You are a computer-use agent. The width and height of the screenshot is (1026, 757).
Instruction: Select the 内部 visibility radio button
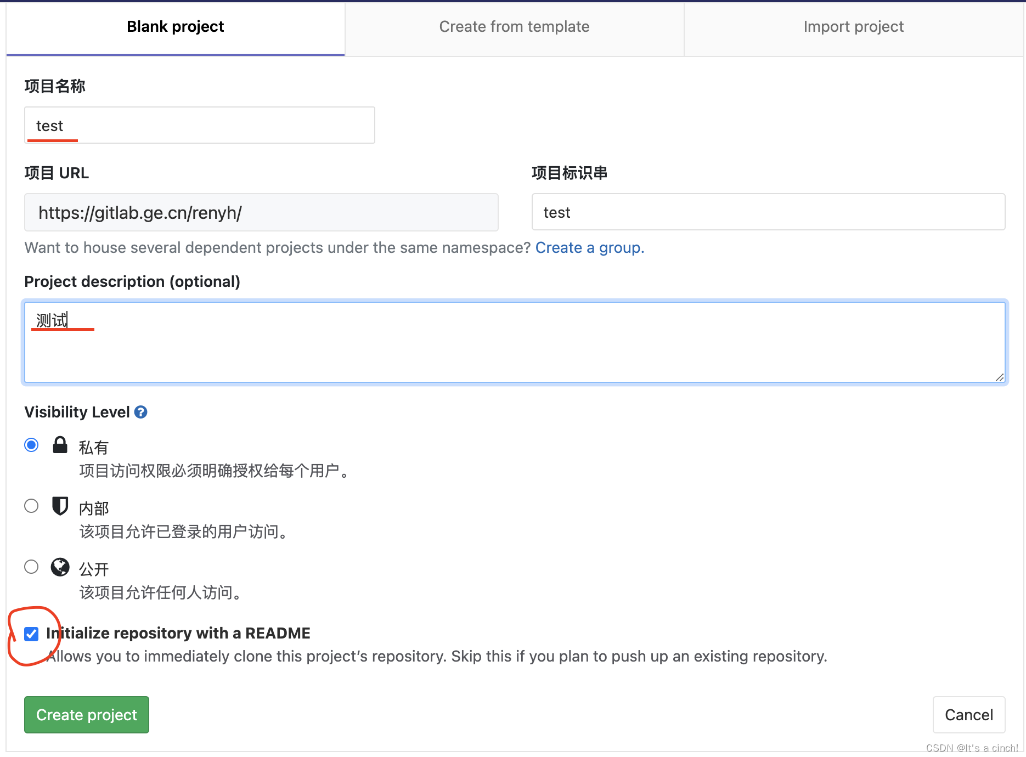pyautogui.click(x=31, y=505)
